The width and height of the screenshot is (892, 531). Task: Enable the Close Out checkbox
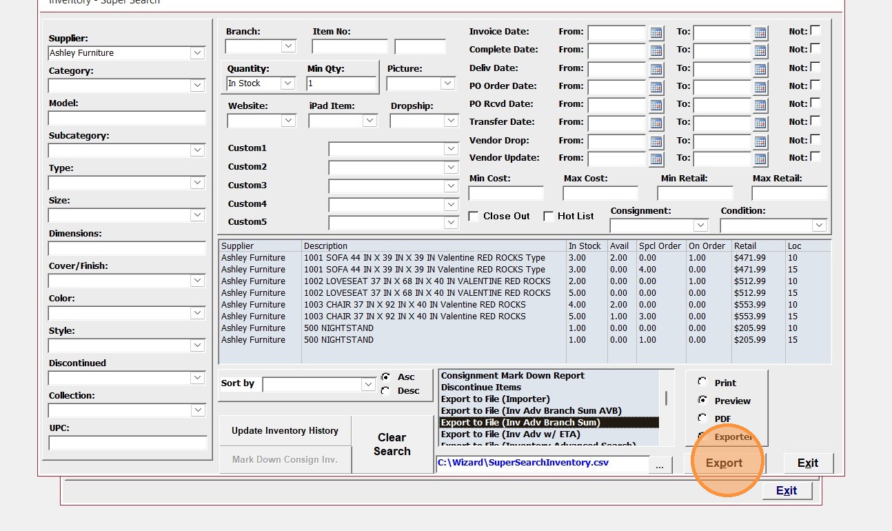click(474, 217)
